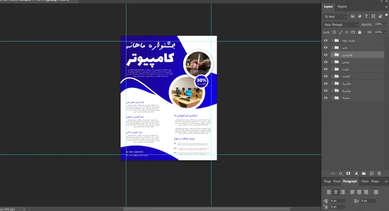The height and width of the screenshot is (211, 389).
Task: Filter layers by type (T icon)
Action: coord(366,16)
